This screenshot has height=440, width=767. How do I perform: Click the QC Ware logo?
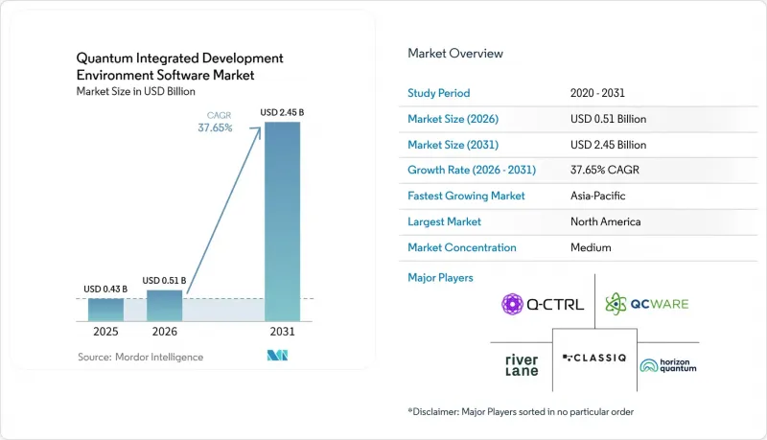pos(646,304)
